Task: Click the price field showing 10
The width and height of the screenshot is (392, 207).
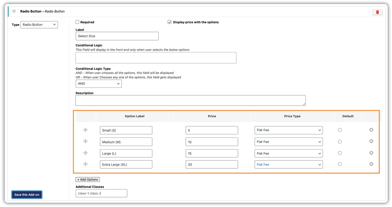Action: tap(212, 142)
